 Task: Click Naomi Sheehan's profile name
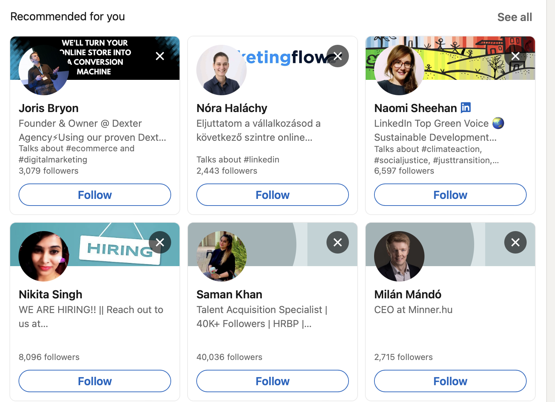[x=415, y=108]
